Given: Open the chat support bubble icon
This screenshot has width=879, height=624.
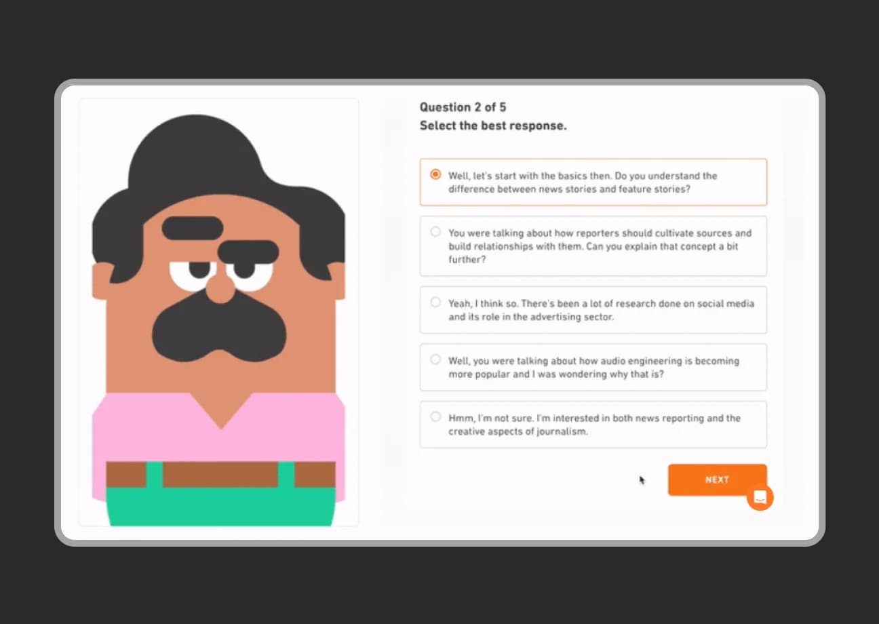Looking at the screenshot, I should 760,497.
